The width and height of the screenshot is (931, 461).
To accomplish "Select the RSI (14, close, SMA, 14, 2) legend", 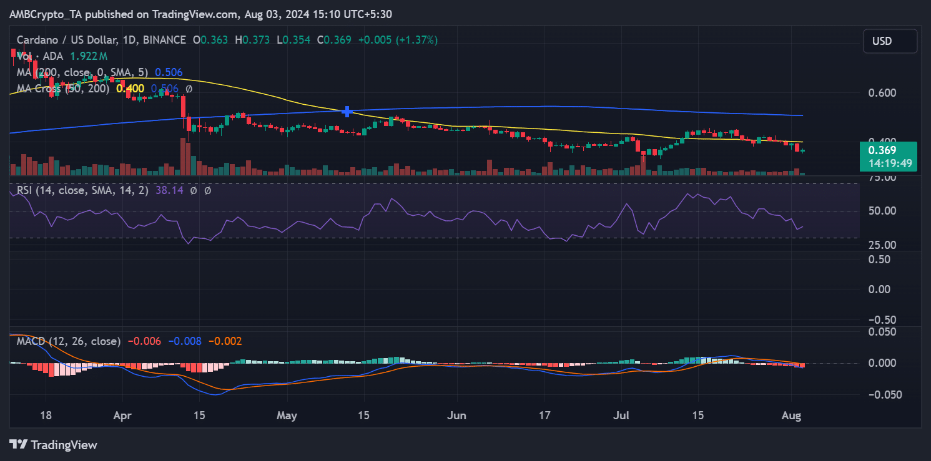I will (x=82, y=190).
